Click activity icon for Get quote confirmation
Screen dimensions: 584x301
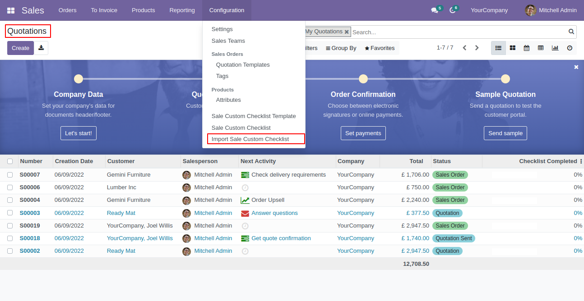click(245, 238)
